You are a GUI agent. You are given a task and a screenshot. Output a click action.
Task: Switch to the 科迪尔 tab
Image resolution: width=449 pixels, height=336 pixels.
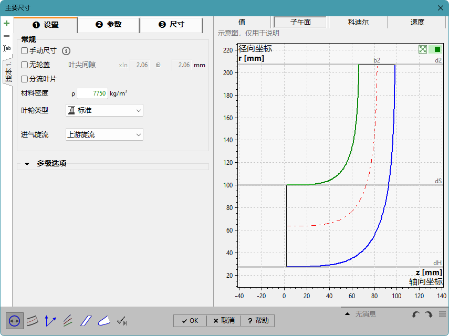coord(358,22)
